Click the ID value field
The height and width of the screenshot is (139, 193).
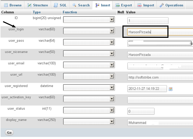[x=148, y=21]
